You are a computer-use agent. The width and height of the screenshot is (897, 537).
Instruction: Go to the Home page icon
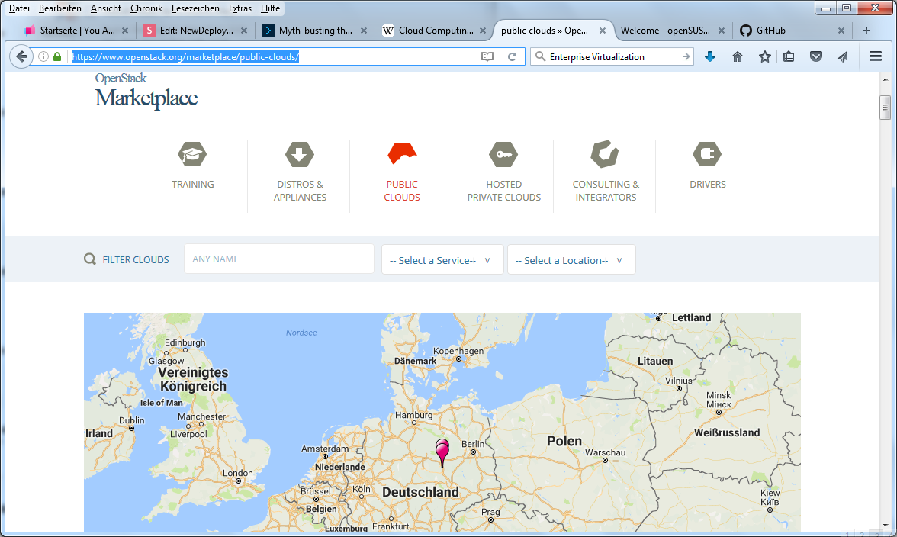coord(738,56)
